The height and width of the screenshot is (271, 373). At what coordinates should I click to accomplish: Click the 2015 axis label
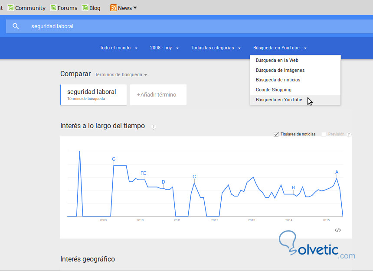[x=326, y=220]
